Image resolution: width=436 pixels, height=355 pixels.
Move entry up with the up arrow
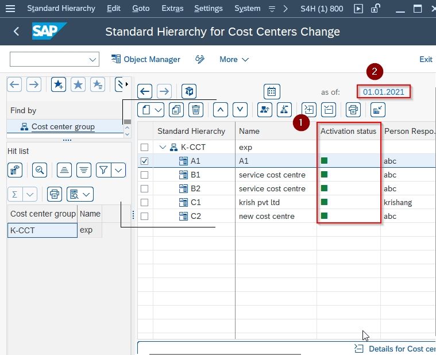pos(221,110)
